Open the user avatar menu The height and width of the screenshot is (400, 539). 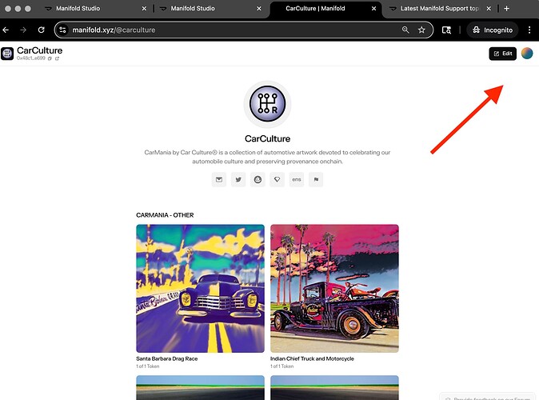pos(527,54)
